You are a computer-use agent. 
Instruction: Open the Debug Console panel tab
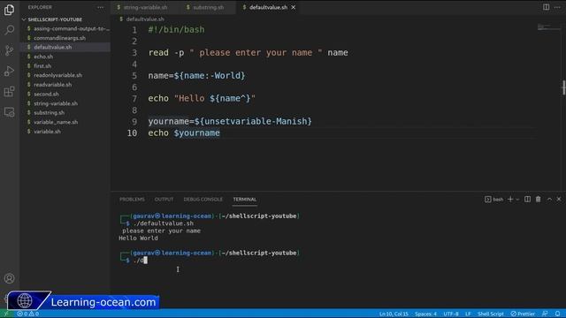point(203,199)
